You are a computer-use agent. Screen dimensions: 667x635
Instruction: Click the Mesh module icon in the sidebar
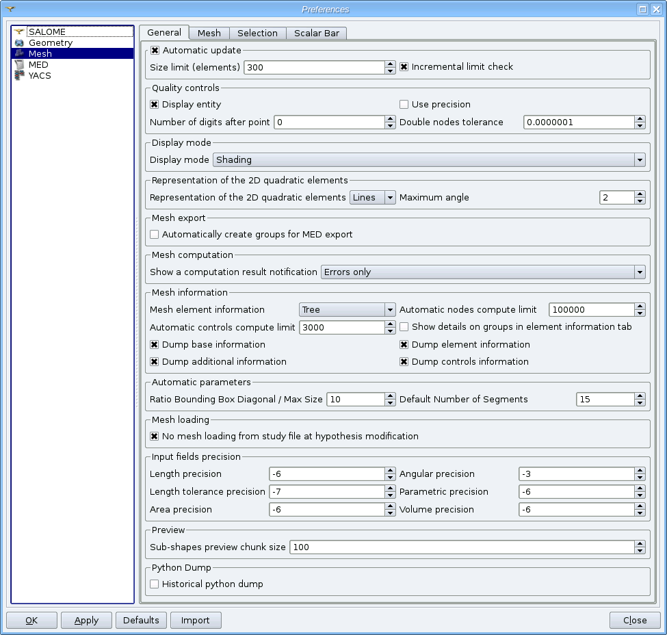18,53
